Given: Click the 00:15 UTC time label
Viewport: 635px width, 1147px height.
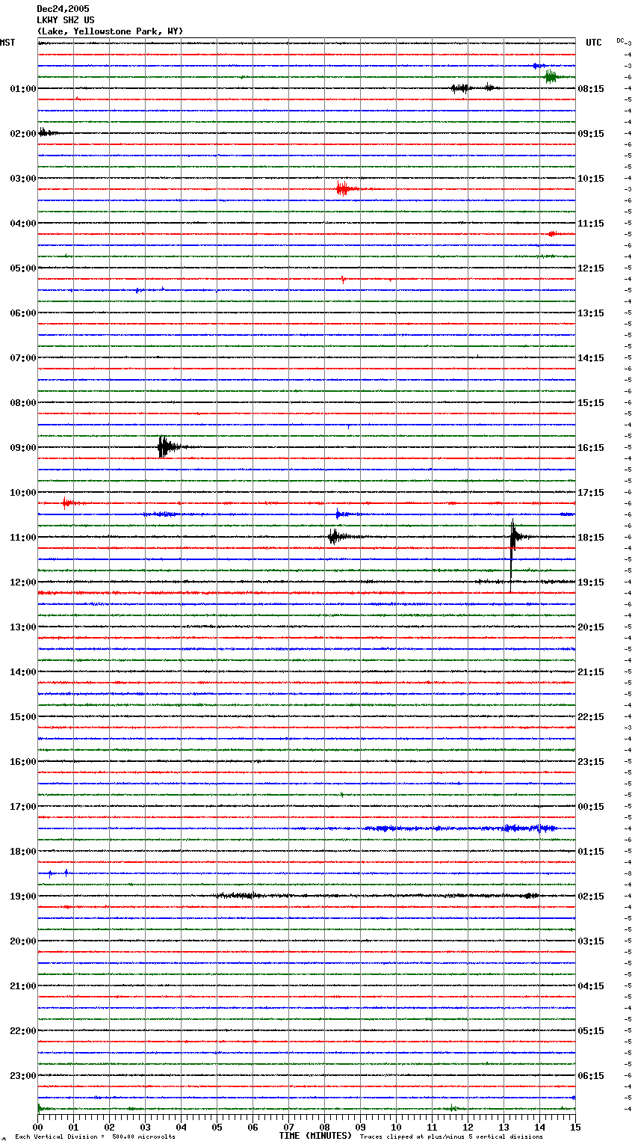Looking at the screenshot, I should (591, 807).
